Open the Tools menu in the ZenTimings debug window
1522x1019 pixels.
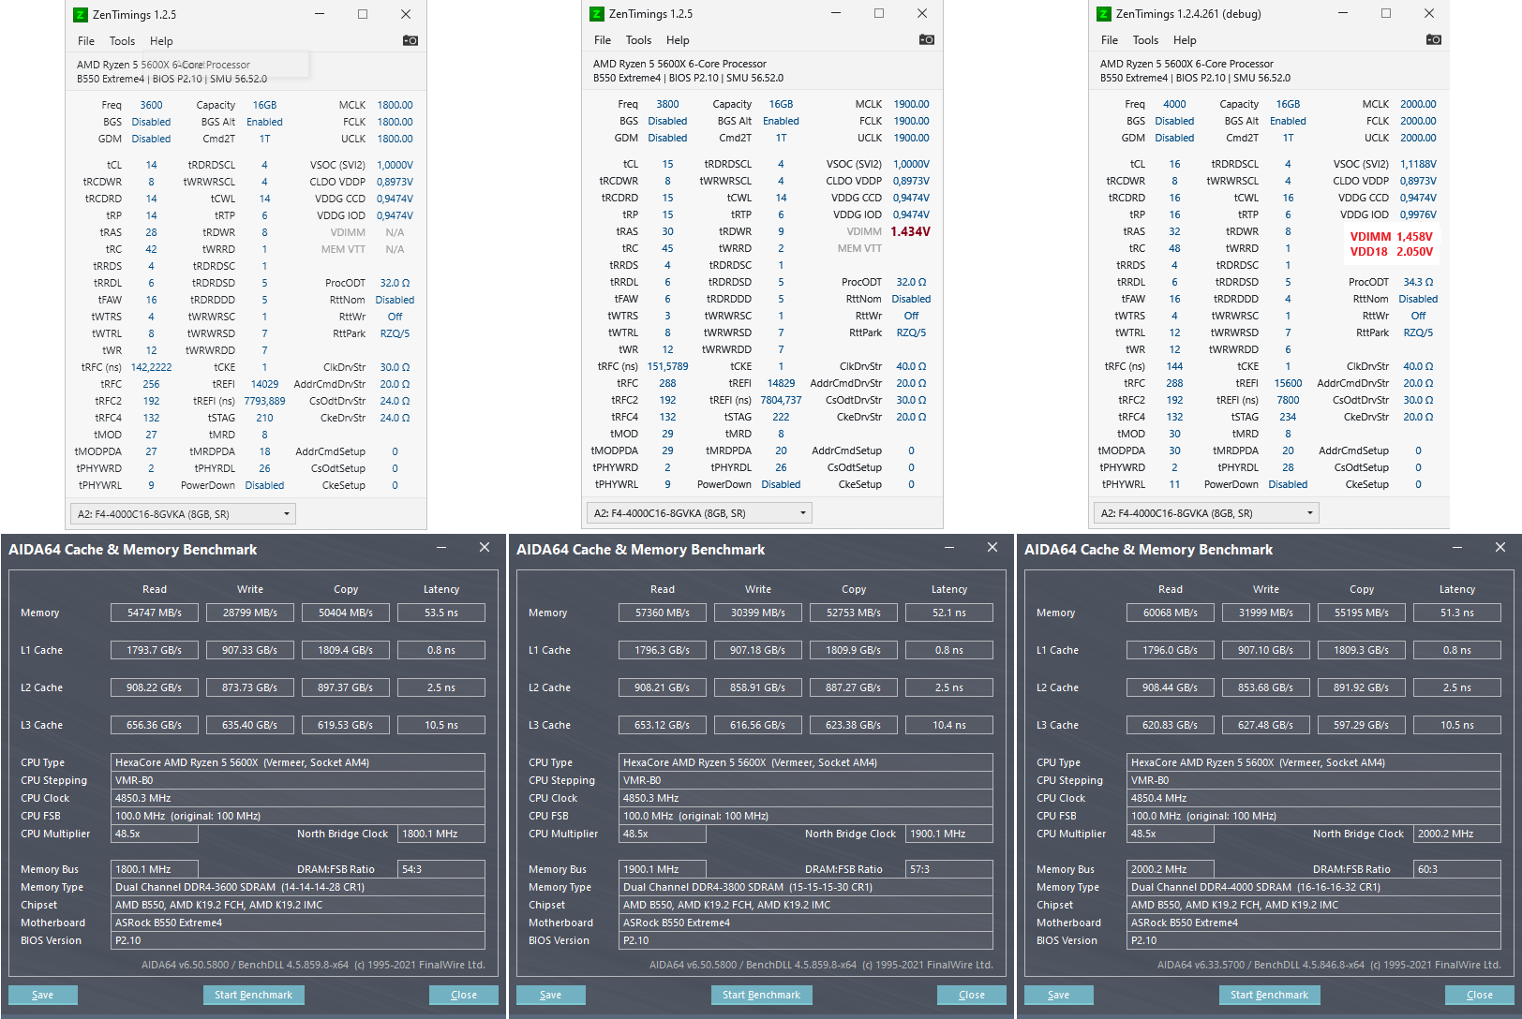[x=1146, y=40]
